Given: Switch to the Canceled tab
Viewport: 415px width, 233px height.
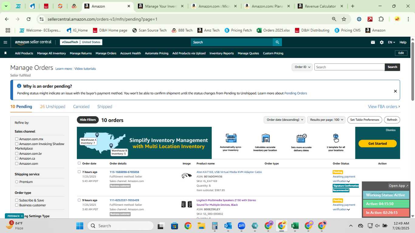Looking at the screenshot, I should (81, 106).
